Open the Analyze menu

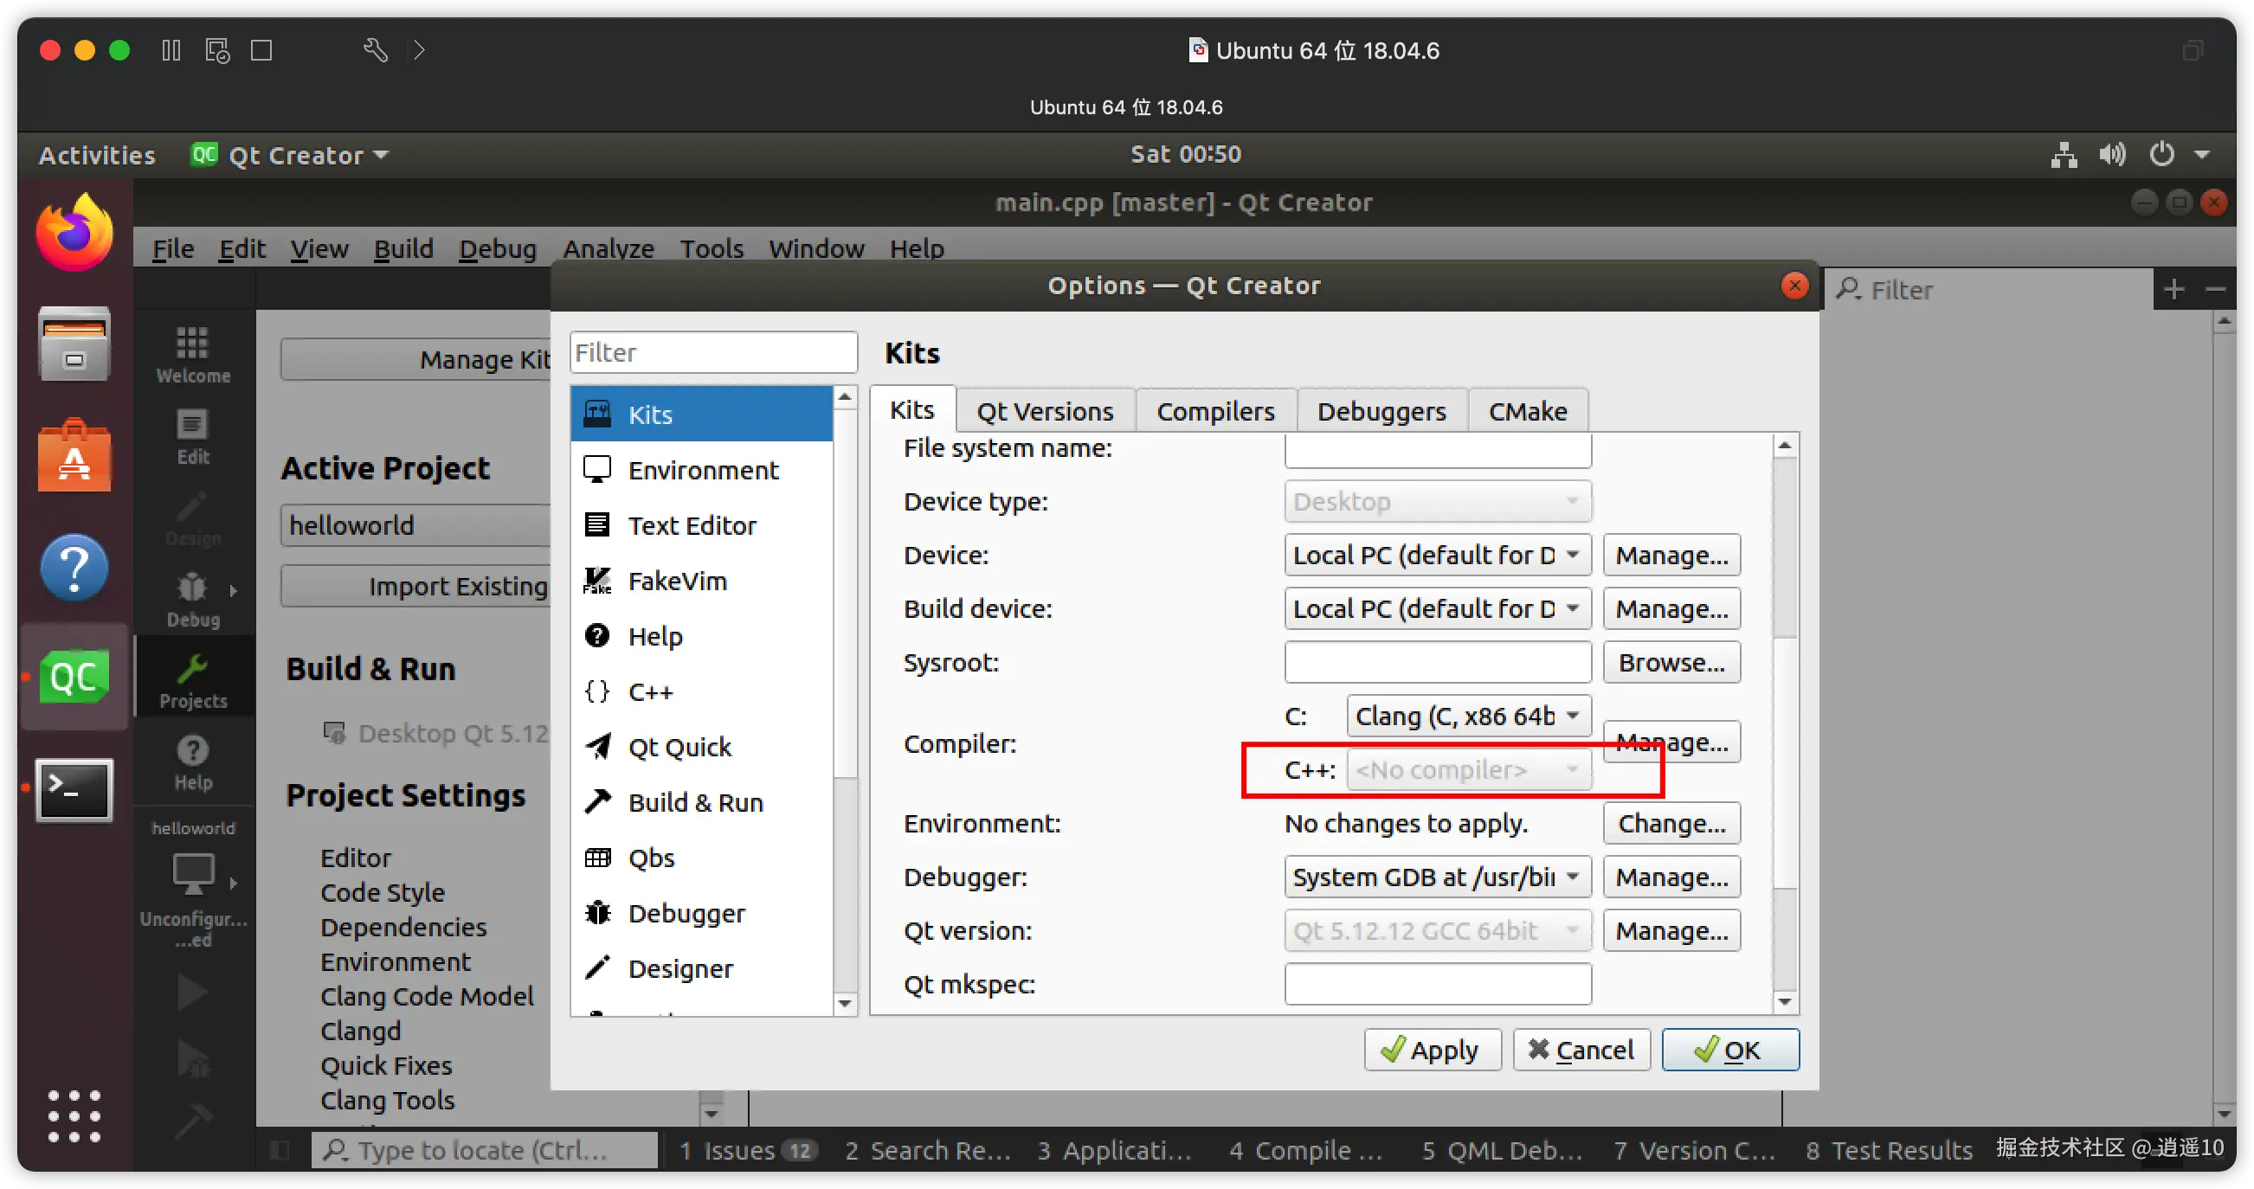point(609,249)
